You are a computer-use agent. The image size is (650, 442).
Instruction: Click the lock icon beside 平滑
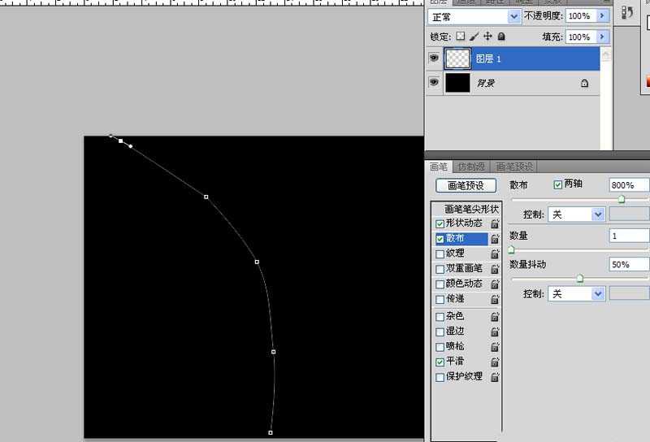point(495,362)
